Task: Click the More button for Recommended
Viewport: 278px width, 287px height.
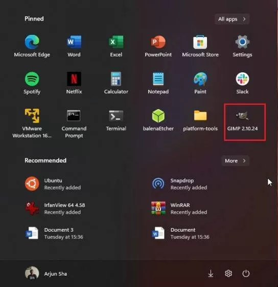Action: point(235,161)
